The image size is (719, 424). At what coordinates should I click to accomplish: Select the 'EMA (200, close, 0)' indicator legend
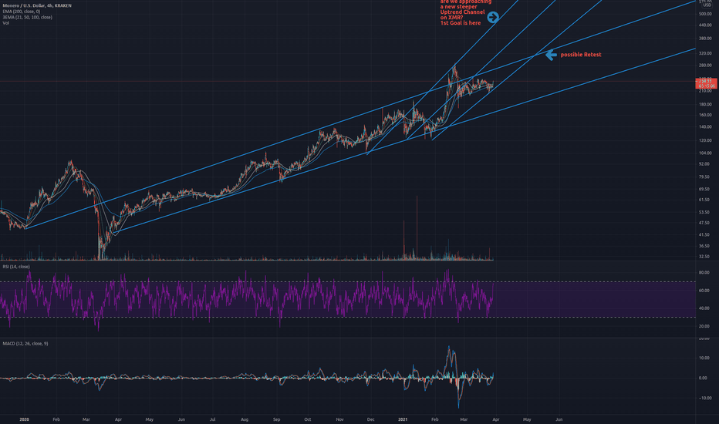coord(21,12)
